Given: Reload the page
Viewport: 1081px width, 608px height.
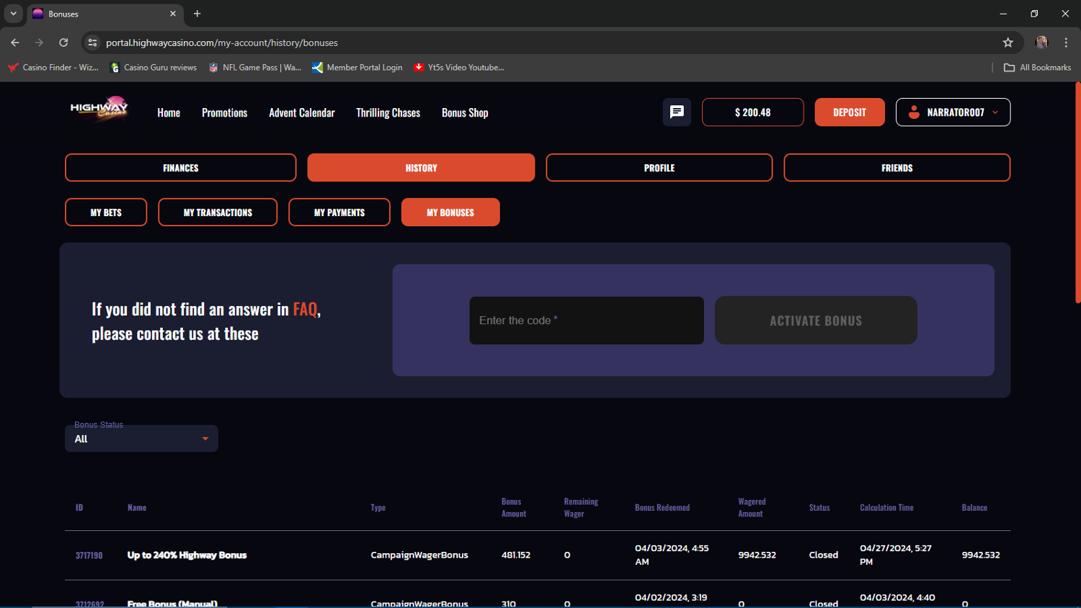Looking at the screenshot, I should (x=63, y=43).
